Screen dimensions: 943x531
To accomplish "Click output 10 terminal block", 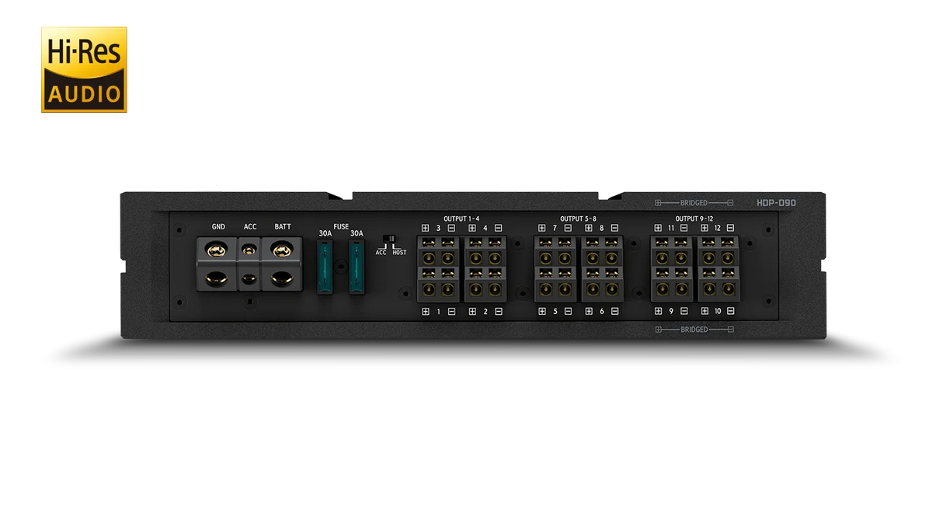I will click(x=718, y=285).
